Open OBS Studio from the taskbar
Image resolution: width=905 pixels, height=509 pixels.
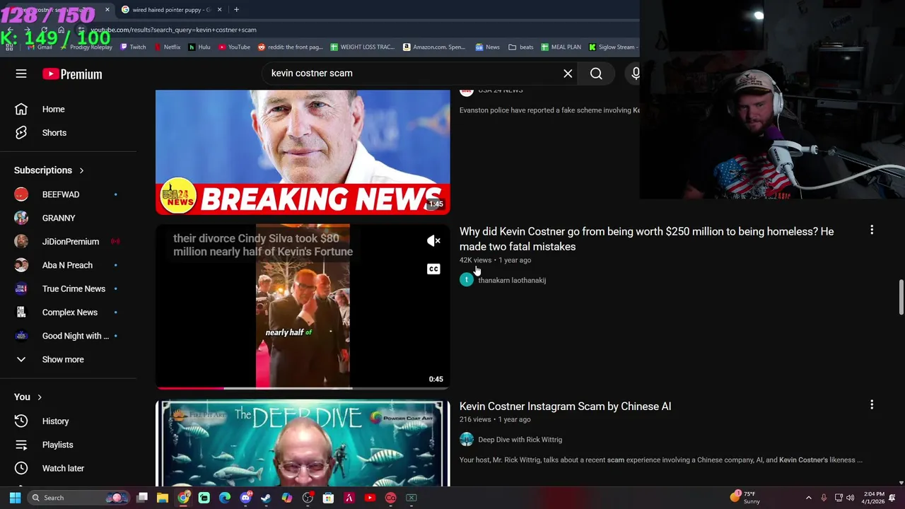point(308,498)
